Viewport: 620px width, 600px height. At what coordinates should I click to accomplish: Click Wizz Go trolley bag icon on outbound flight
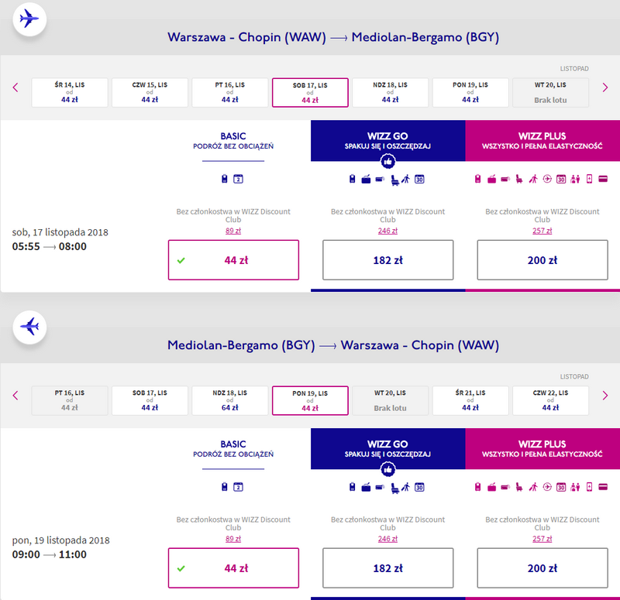pos(380,180)
